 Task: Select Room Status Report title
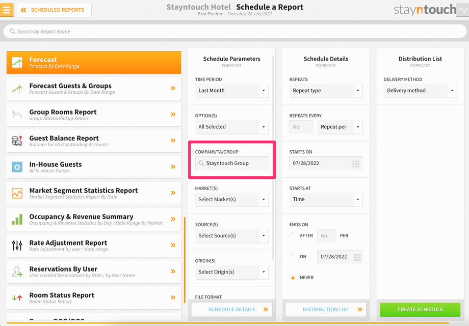pyautogui.click(x=62, y=295)
